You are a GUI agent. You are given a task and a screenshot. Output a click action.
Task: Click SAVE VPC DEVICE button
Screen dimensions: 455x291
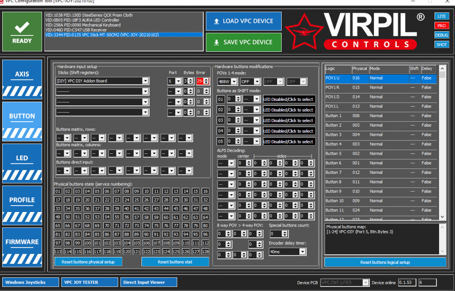tap(243, 42)
